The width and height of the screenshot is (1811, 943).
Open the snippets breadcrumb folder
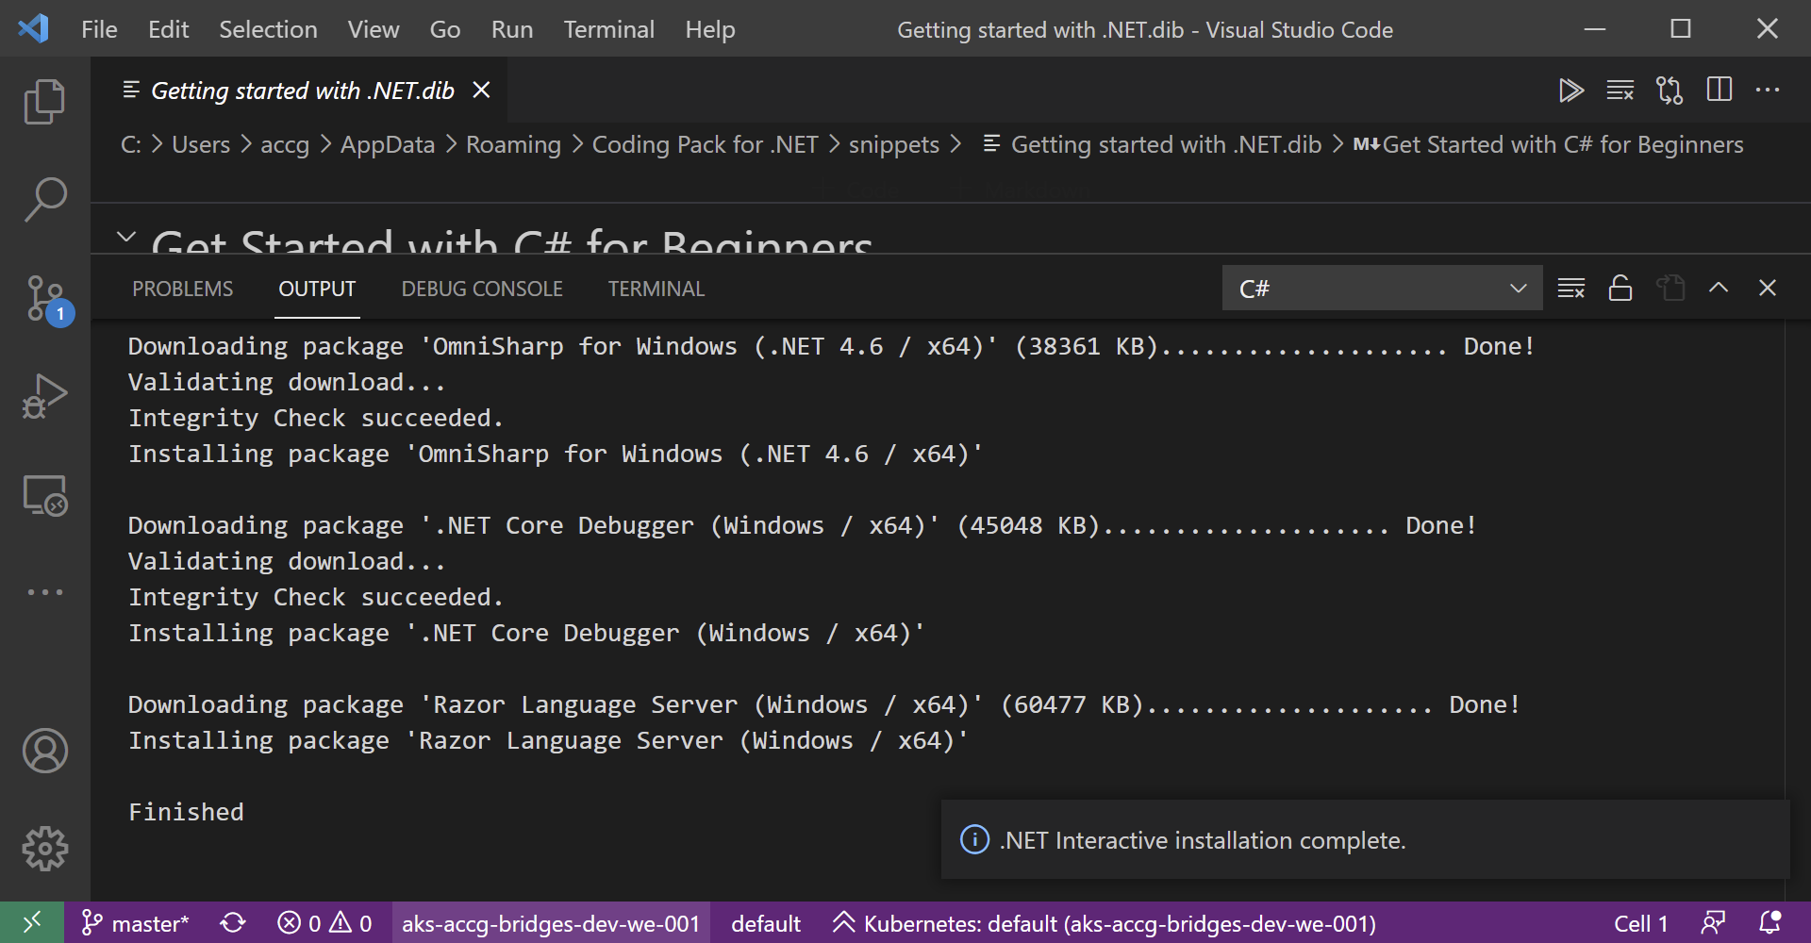pos(894,144)
